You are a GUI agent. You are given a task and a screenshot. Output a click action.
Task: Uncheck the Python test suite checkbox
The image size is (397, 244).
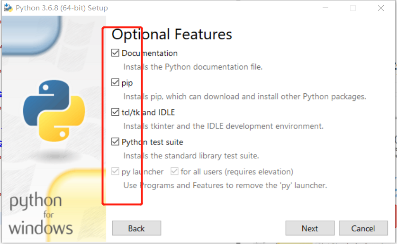click(x=115, y=142)
